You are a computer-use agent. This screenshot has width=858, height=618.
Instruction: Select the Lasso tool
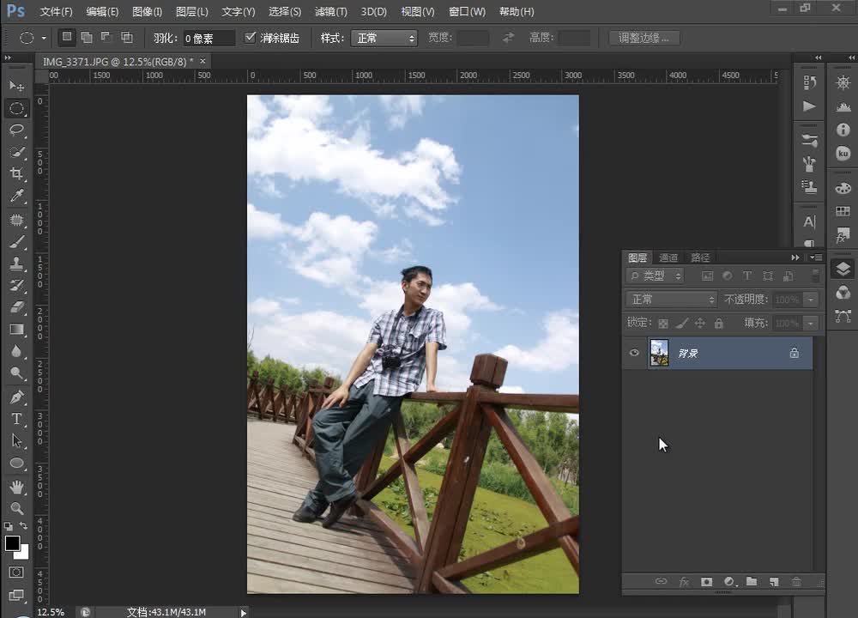pyautogui.click(x=16, y=130)
